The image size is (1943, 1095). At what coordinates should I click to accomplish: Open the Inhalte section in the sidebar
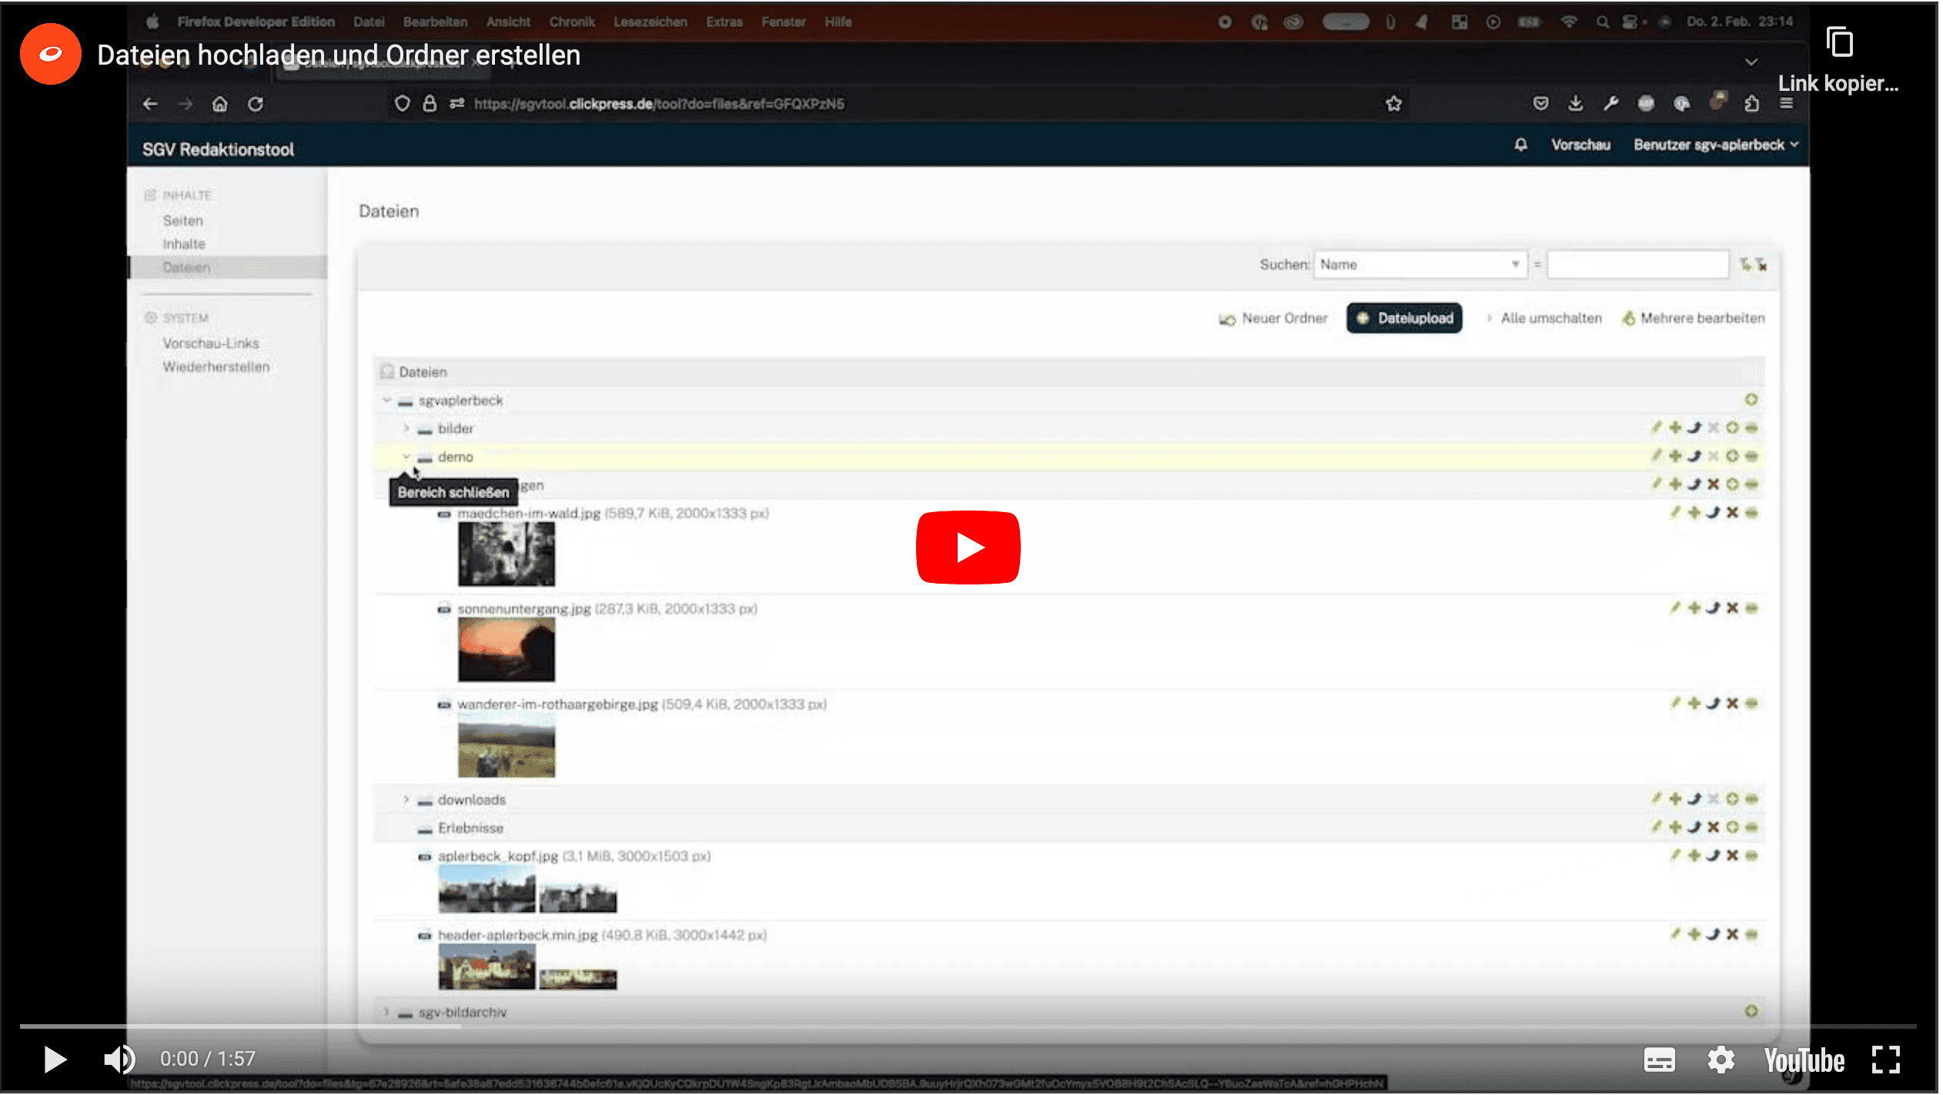184,244
